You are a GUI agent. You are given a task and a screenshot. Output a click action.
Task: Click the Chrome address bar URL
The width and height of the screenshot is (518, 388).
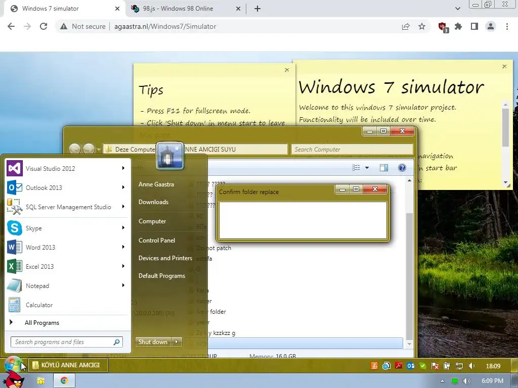(165, 26)
